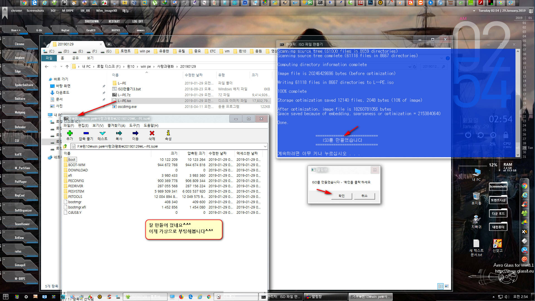Viewport: 535px width, 301px height.
Task: Select L--PE.7z file in Explorer
Action: click(124, 95)
